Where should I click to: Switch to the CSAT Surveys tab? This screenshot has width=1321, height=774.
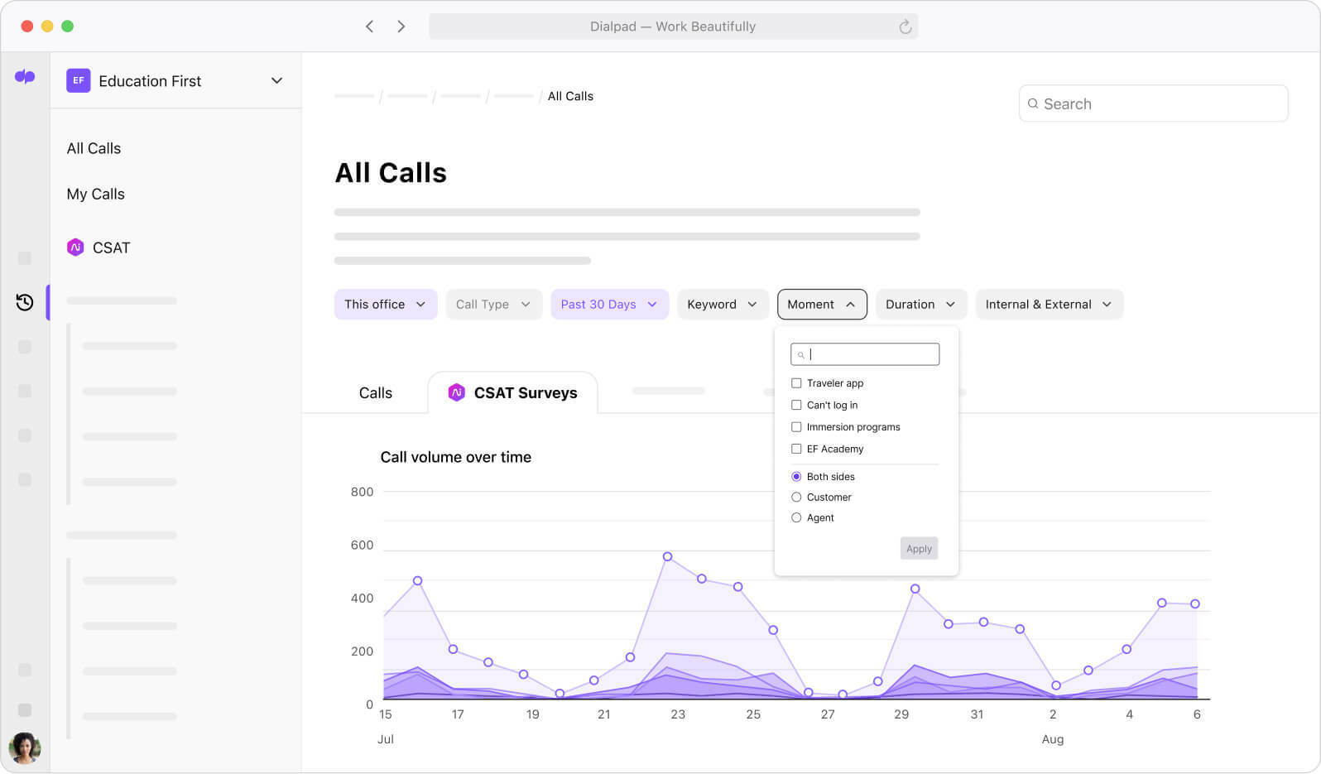tap(512, 392)
